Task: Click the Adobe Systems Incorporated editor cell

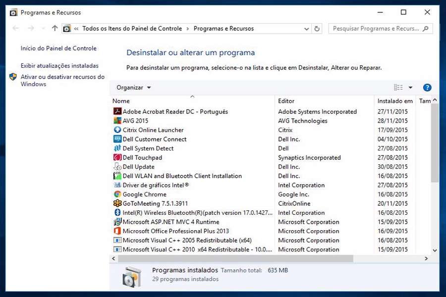Action: coord(317,112)
